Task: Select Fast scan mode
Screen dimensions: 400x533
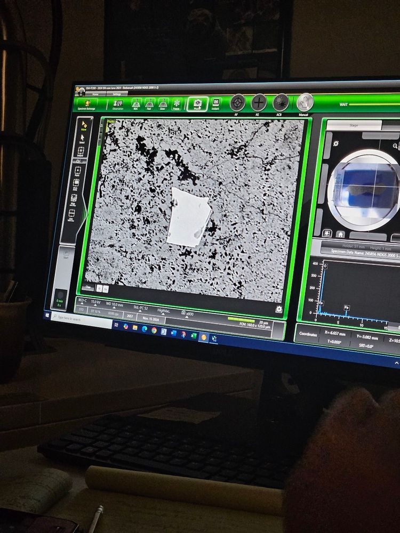Action: click(149, 104)
